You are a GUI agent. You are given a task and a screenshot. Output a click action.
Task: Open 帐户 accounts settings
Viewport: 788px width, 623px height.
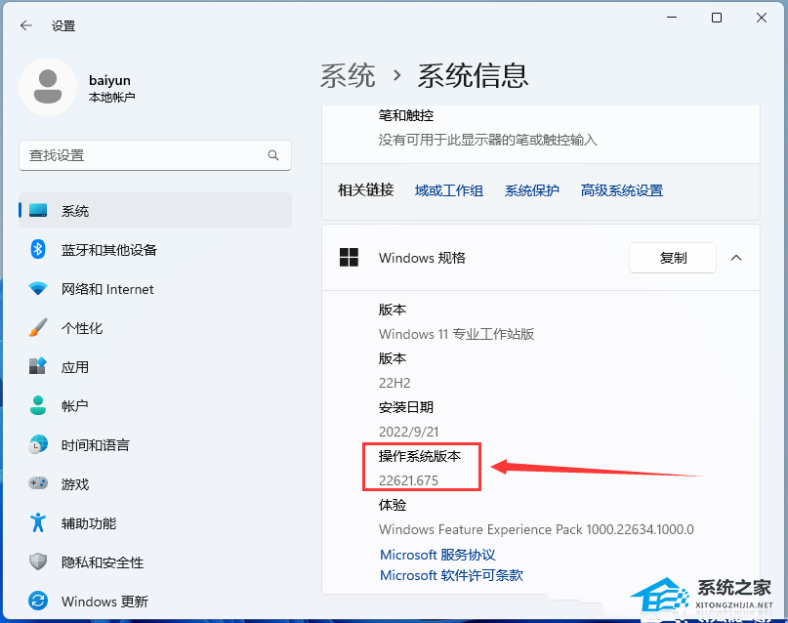[x=75, y=406]
